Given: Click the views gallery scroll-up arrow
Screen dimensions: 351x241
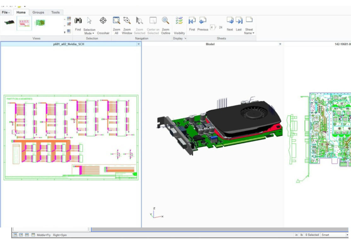Looking at the screenshot, I should 65,20.
